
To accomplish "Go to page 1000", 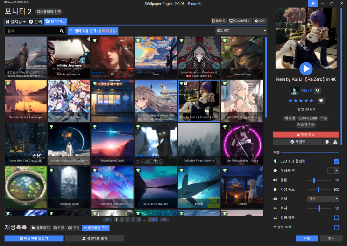I will (x=153, y=219).
